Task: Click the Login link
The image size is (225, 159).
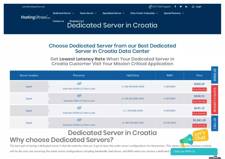Action: pos(199,7)
